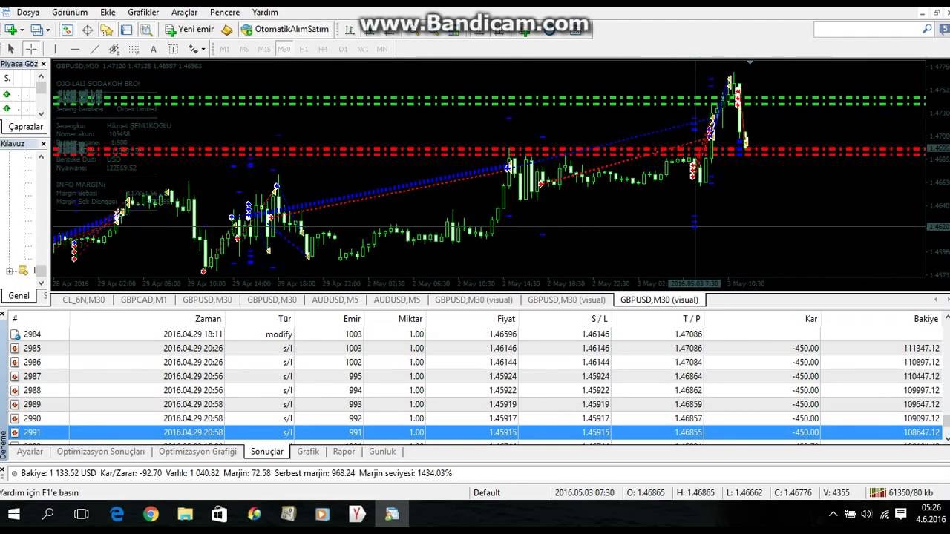
Task: Open the arrows tool dropdown arrow
Action: [203, 49]
